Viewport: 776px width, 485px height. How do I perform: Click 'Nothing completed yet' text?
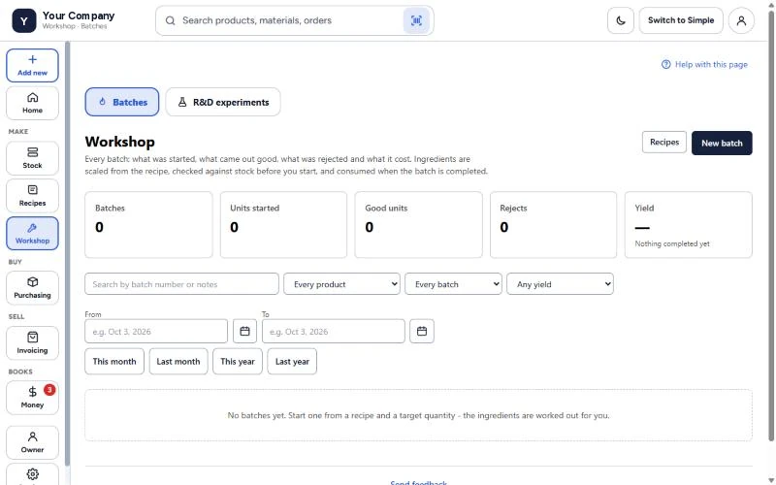pos(672,243)
